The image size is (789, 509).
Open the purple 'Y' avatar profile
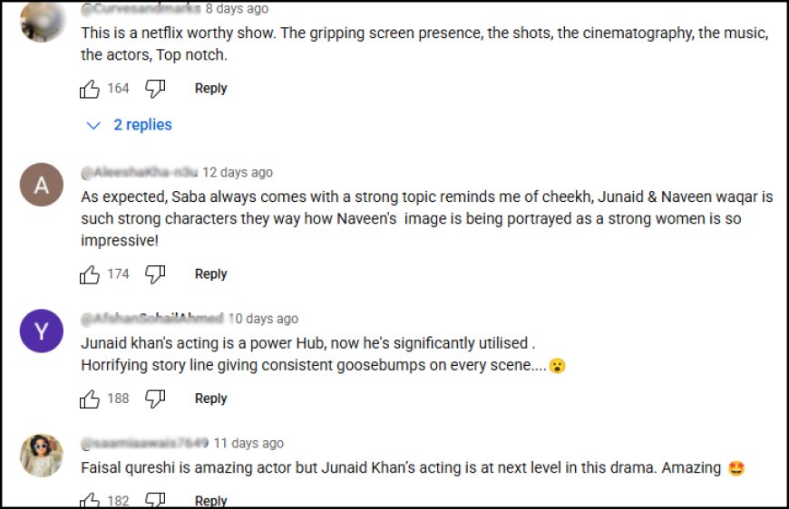pyautogui.click(x=42, y=331)
